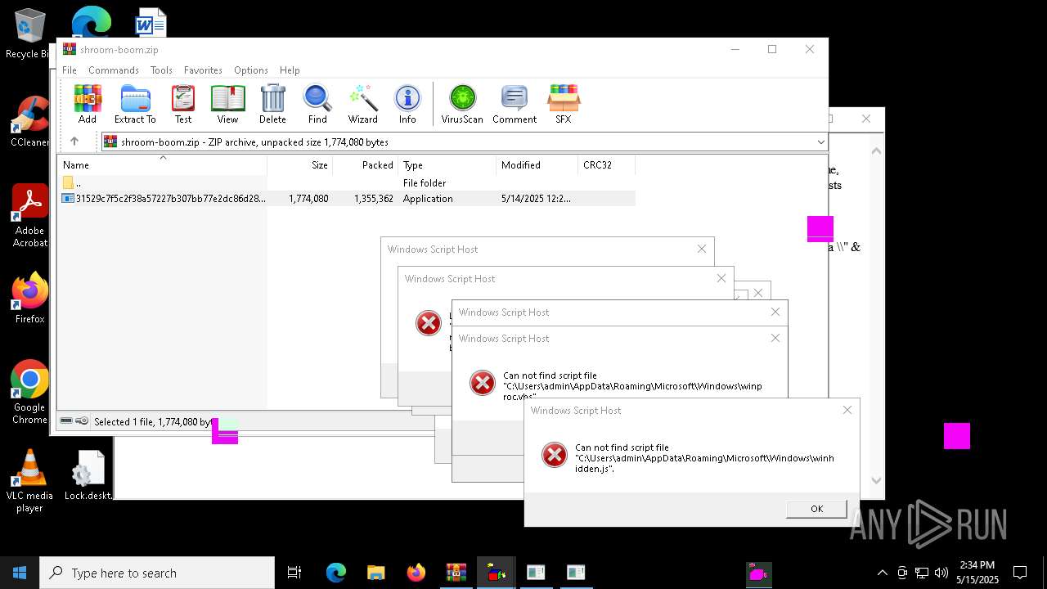Open Adobe Acrobat desktop shortcut

point(30,216)
